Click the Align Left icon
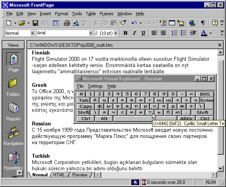Image resolution: width=226 pixels, height=187 pixels. pyautogui.click(x=154, y=33)
